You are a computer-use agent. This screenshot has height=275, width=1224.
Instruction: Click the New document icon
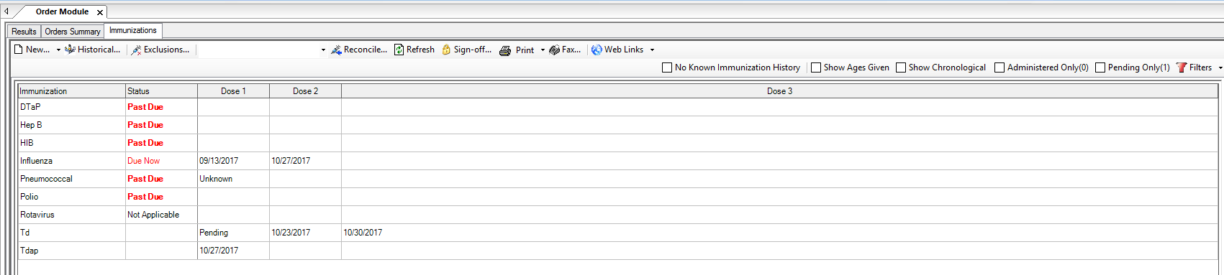19,50
